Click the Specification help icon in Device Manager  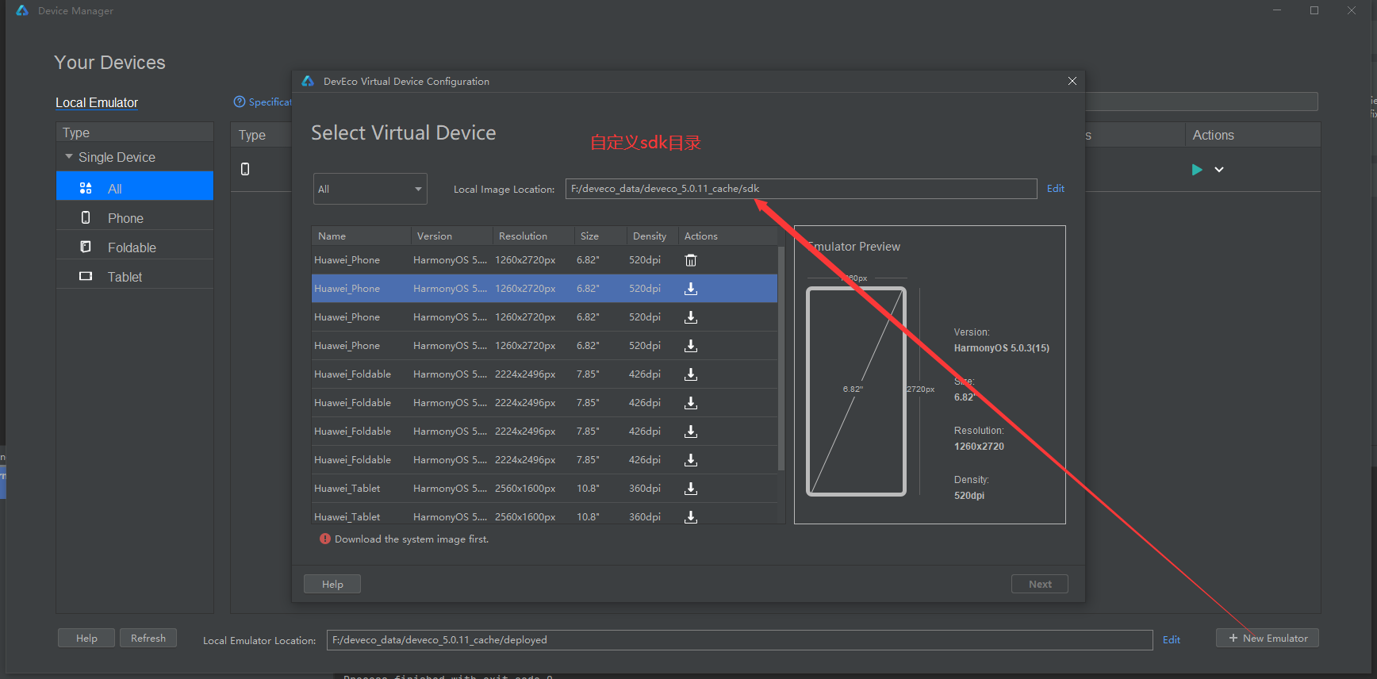click(240, 102)
